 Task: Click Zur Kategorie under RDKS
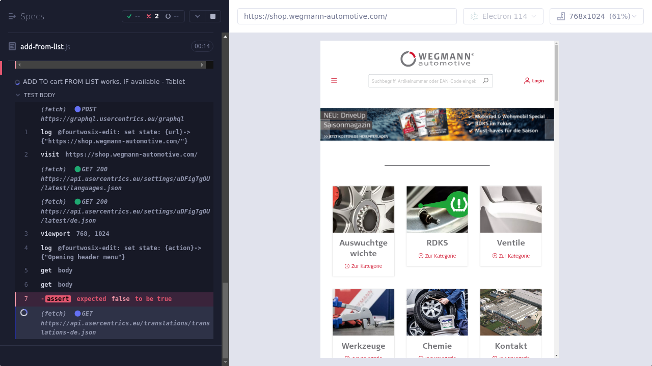point(437,256)
